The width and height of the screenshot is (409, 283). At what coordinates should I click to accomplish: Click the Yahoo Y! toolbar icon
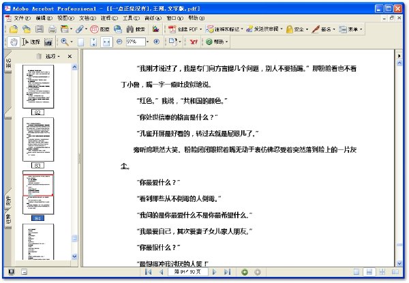point(194,42)
